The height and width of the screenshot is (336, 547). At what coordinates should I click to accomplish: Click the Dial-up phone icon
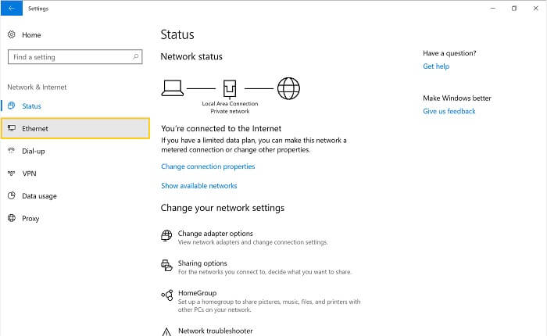coord(12,150)
